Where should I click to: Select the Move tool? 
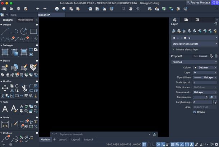pos(5,88)
